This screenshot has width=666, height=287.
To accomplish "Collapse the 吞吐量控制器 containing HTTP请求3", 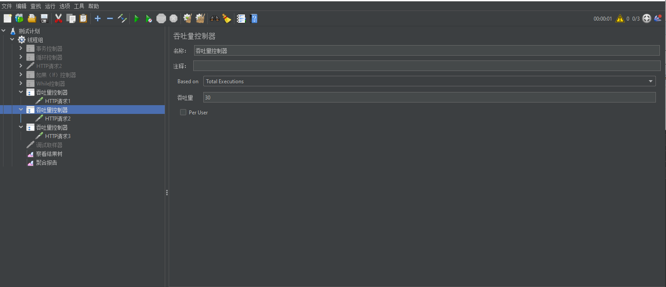I will click(21, 127).
